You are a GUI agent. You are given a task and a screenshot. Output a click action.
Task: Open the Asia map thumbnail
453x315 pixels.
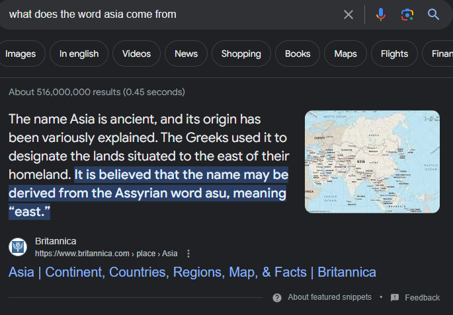(372, 162)
